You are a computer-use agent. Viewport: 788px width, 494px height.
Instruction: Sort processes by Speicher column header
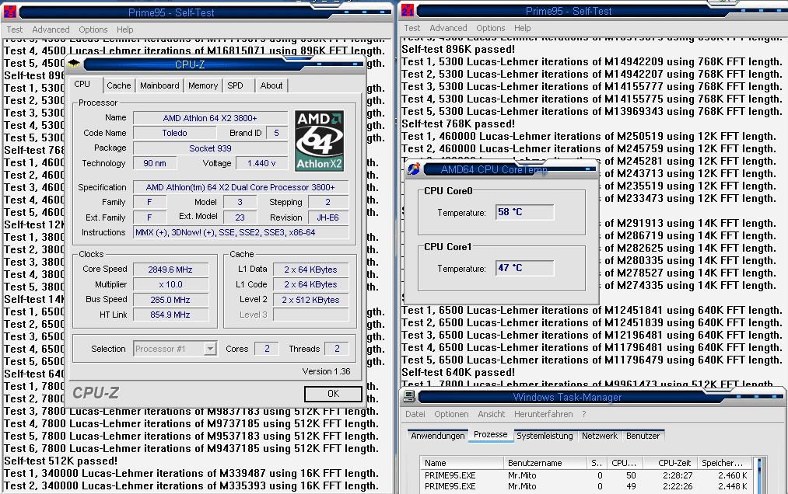(x=723, y=463)
